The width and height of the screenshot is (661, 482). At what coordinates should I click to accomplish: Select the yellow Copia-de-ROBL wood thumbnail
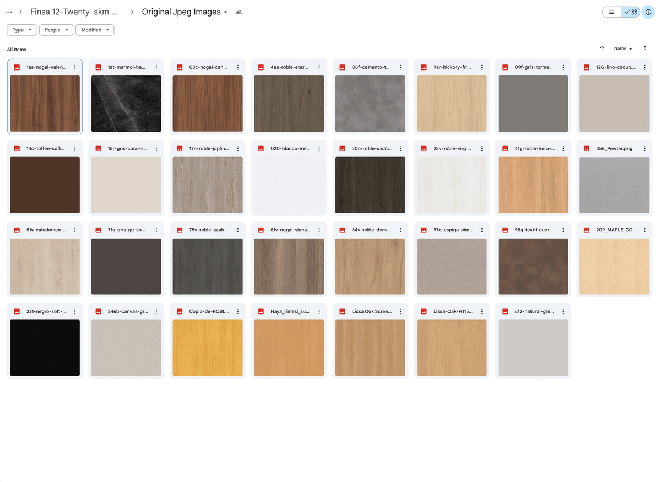[x=208, y=348]
